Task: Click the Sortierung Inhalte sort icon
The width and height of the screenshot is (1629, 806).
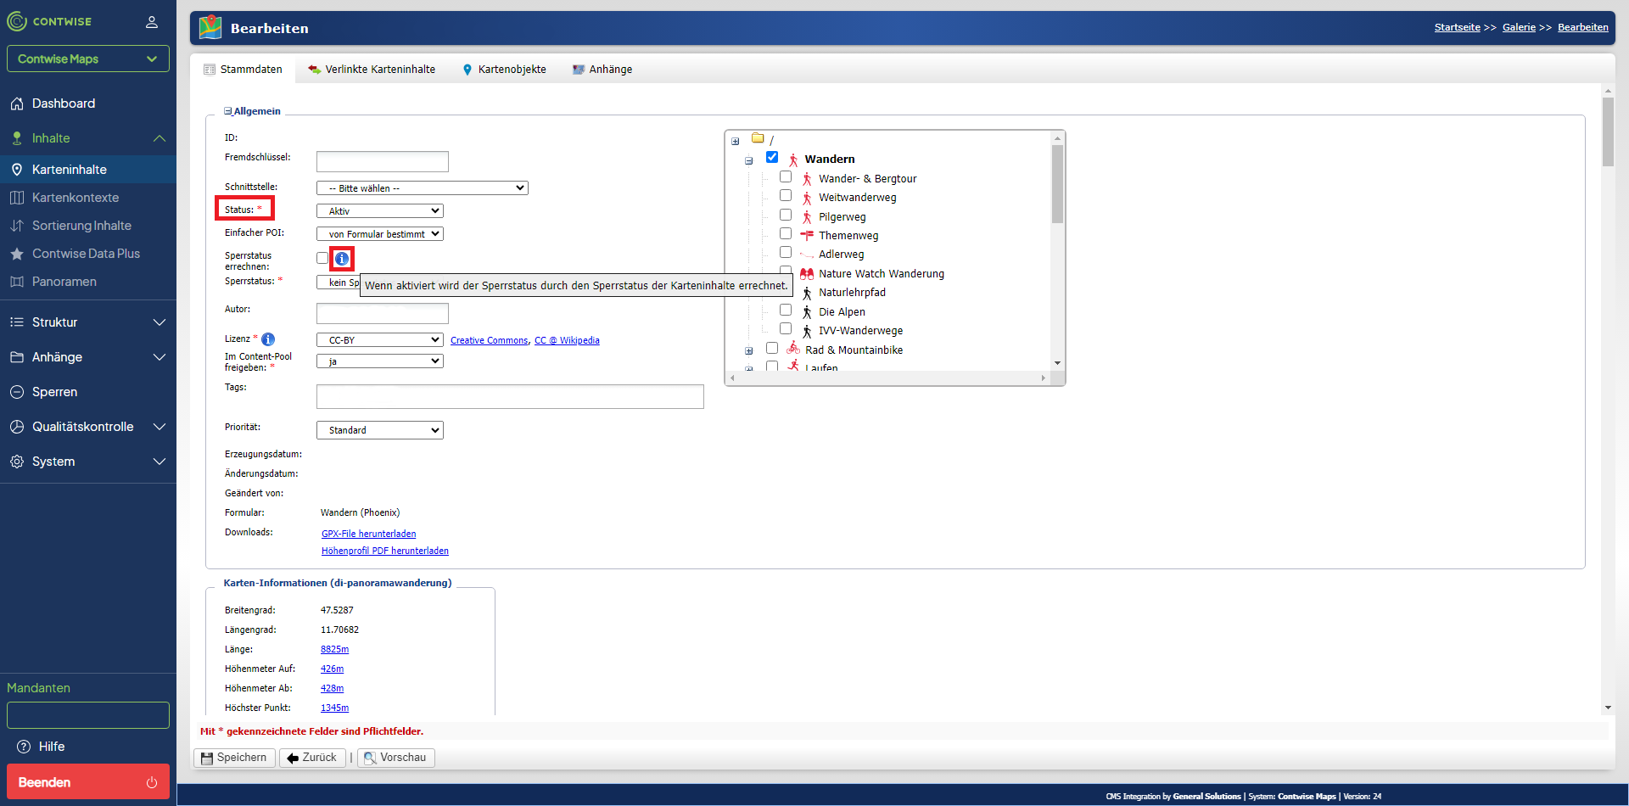Action: pos(17,226)
